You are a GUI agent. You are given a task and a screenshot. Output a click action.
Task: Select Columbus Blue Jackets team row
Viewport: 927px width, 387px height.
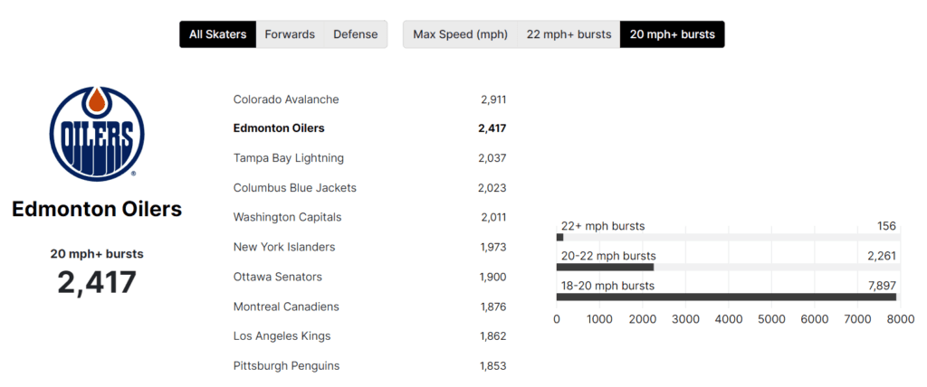coord(294,188)
